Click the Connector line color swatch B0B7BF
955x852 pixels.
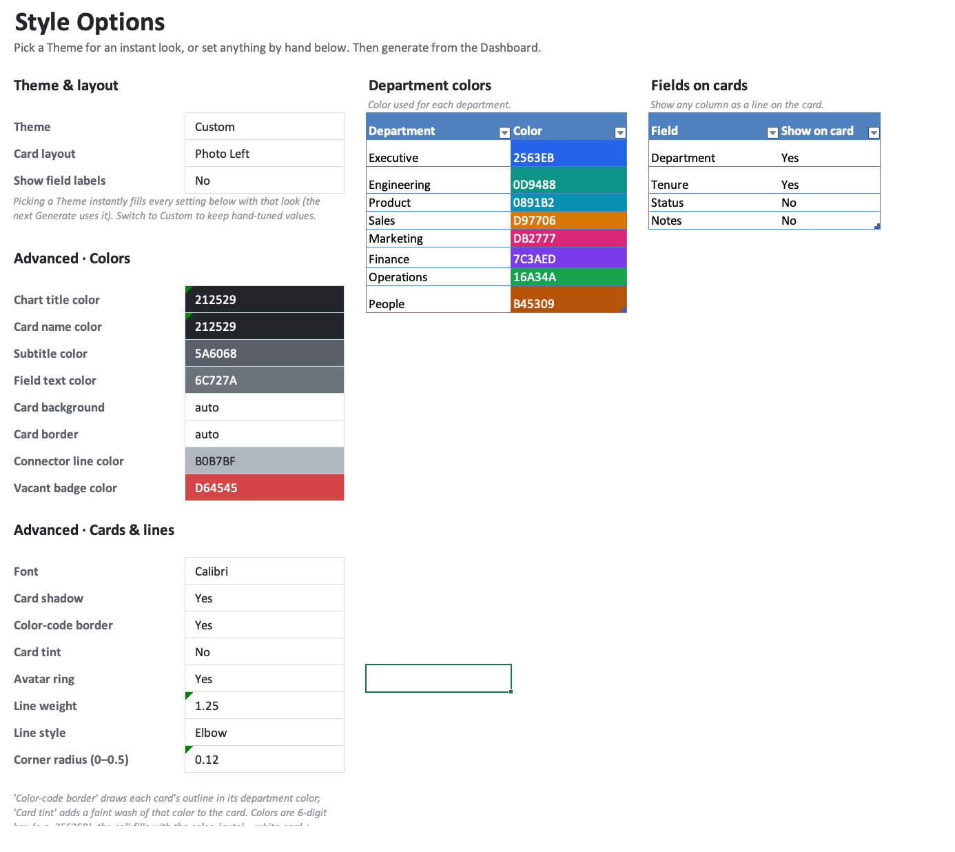coord(265,460)
